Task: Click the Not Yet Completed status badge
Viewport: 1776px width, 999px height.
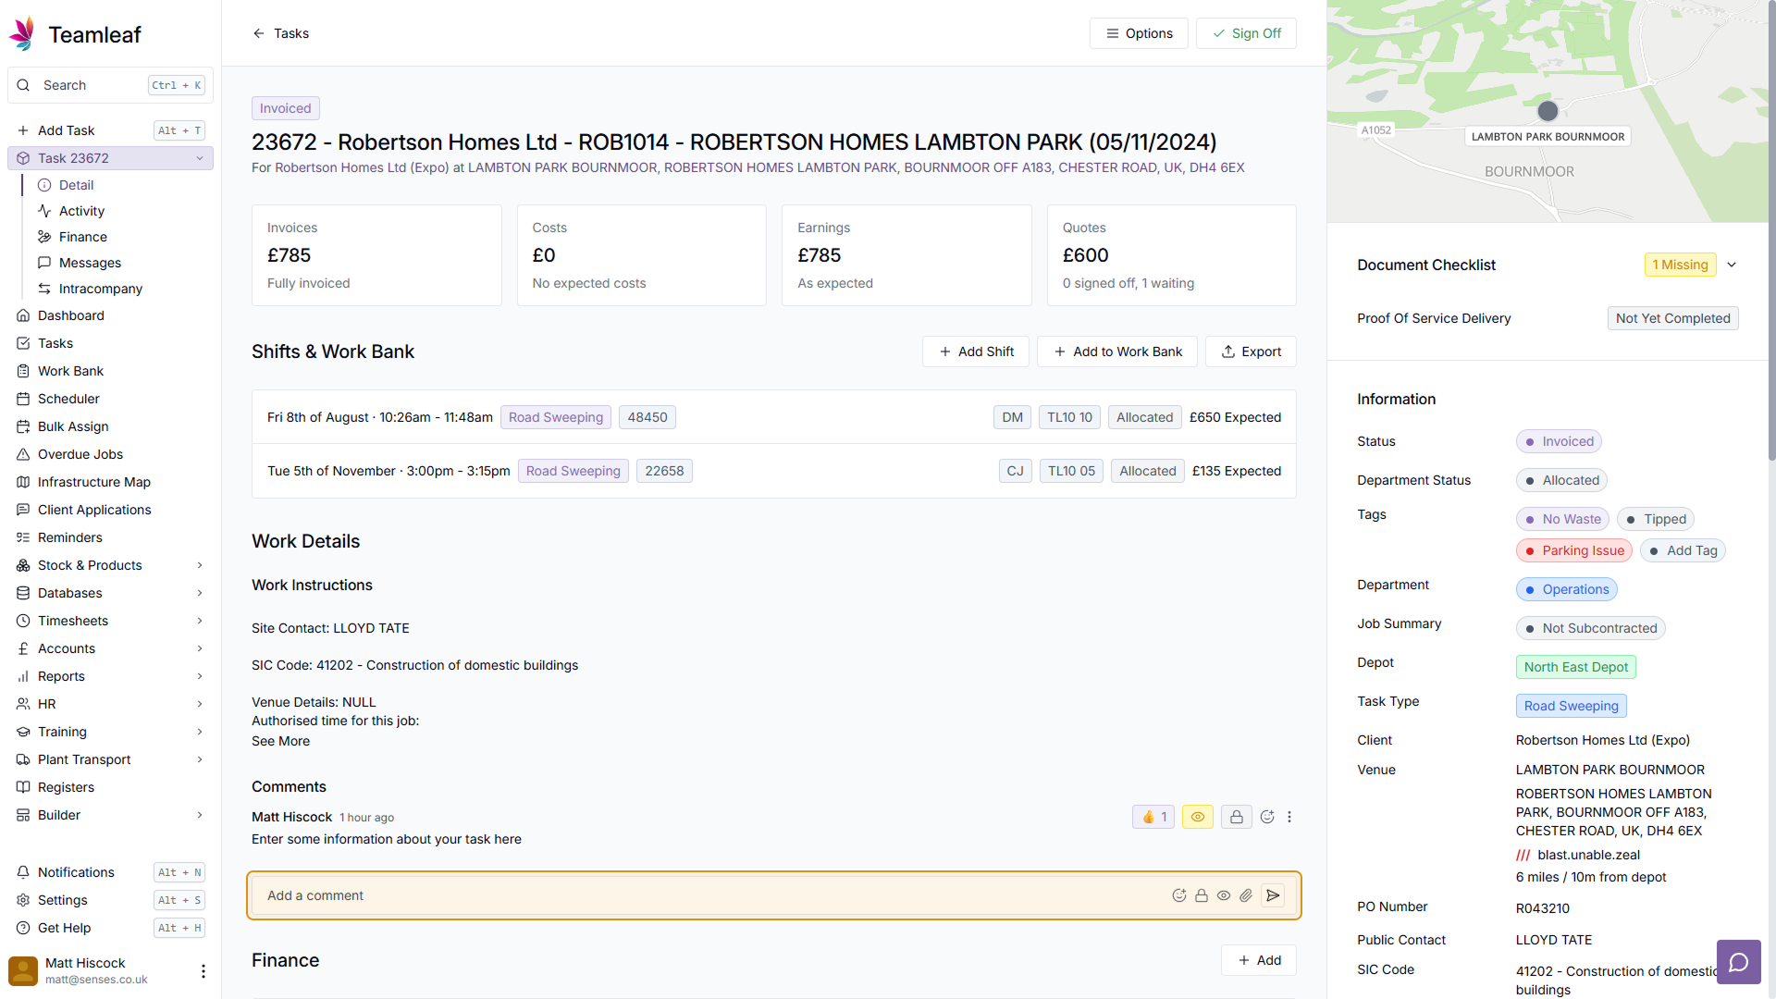Action: click(1672, 318)
